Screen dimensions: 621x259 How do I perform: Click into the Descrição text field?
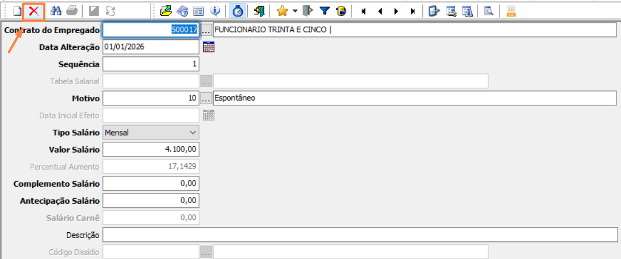(360, 235)
